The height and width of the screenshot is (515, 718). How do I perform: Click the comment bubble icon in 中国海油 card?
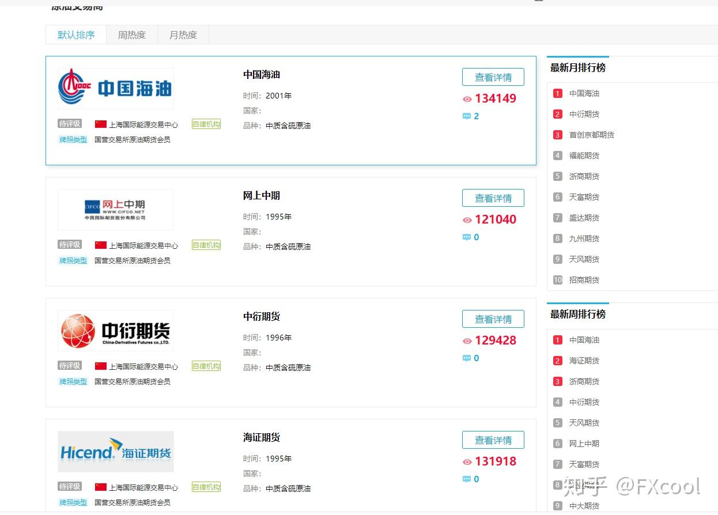click(467, 116)
